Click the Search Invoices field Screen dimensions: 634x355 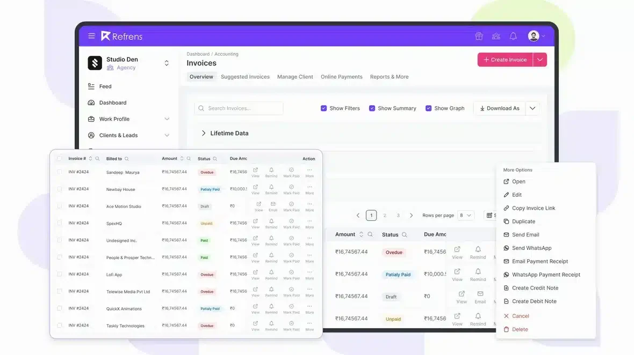pyautogui.click(x=239, y=108)
